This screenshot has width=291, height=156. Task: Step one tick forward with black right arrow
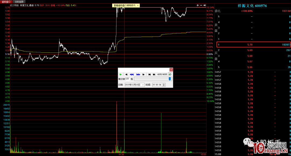143,74
